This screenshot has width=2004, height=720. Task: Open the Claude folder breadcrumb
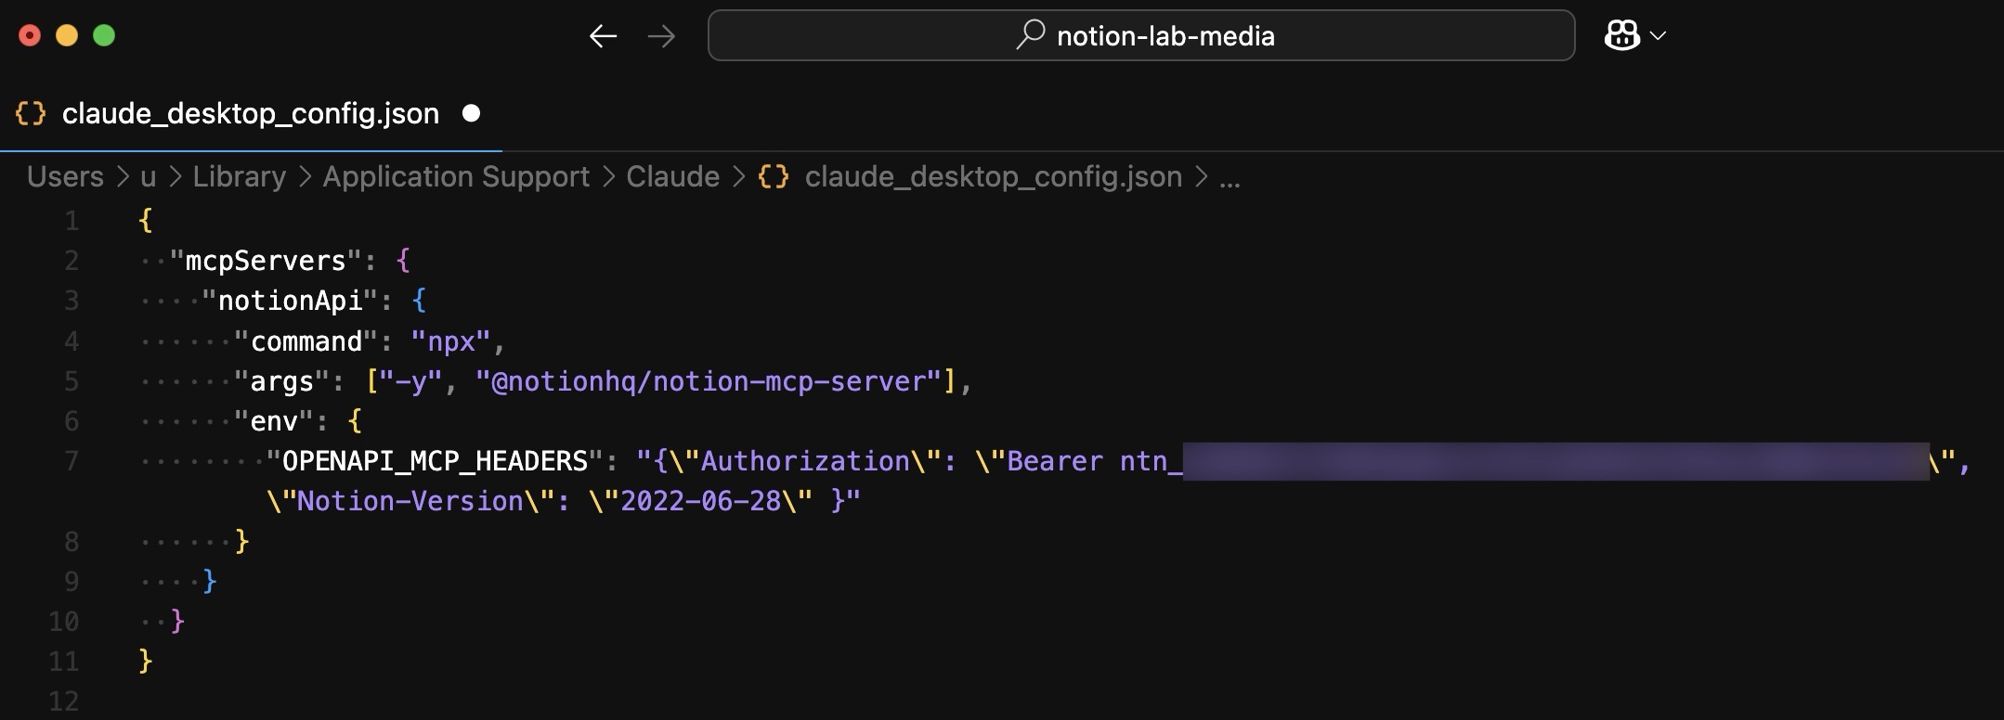672,176
